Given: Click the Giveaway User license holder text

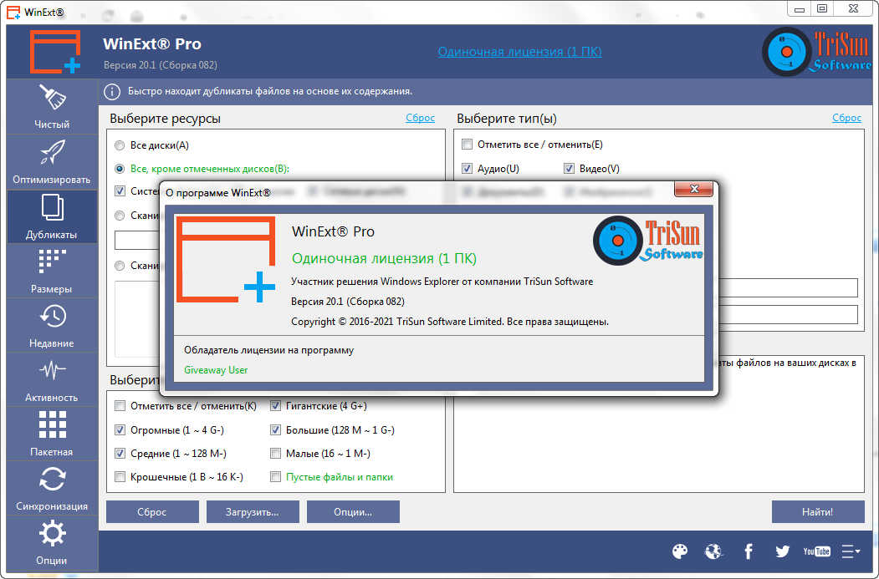Looking at the screenshot, I should (x=216, y=370).
